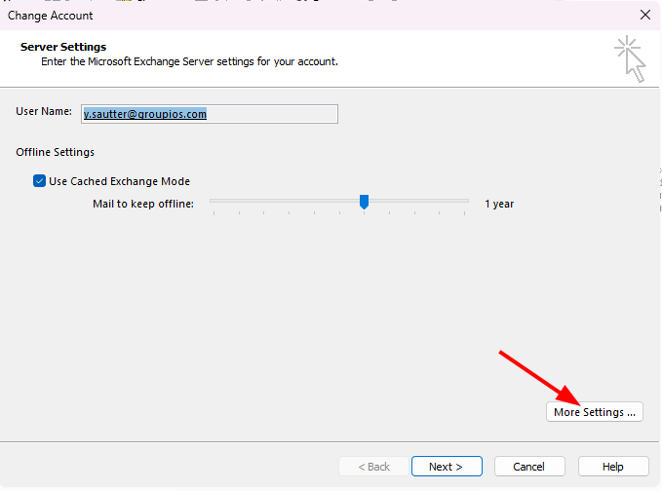Viewport: 662px width, 491px height.
Task: Click the Use Cached Exchange Mode label
Action: click(119, 181)
